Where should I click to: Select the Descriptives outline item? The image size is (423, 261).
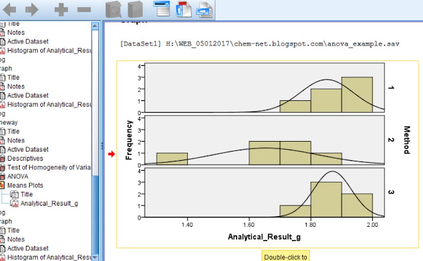tap(25, 158)
